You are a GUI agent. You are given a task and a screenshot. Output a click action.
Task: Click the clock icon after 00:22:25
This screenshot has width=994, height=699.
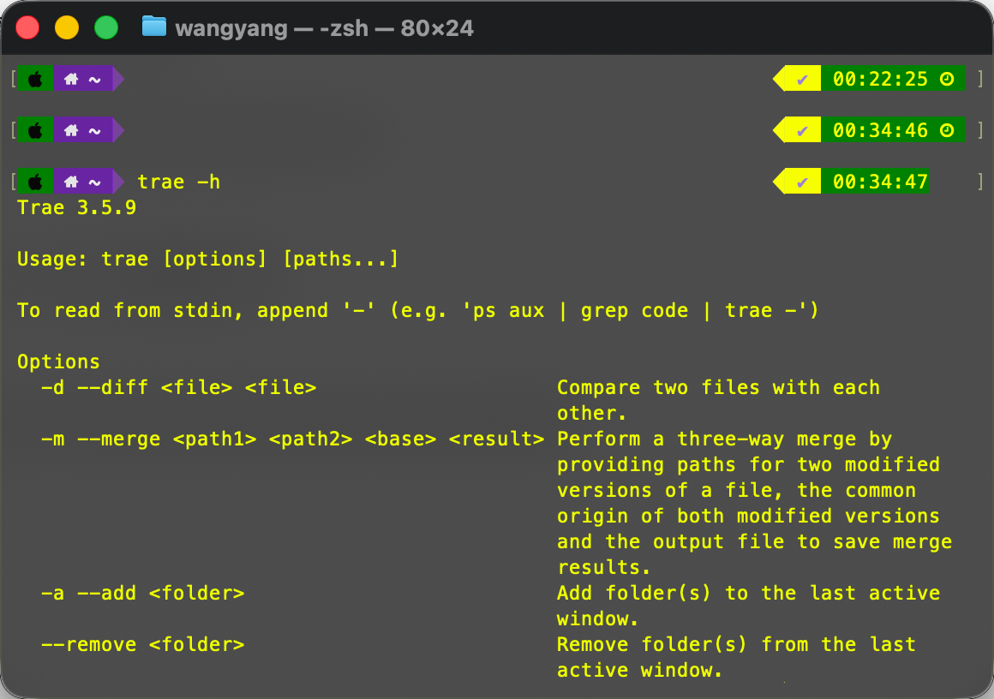tap(947, 80)
